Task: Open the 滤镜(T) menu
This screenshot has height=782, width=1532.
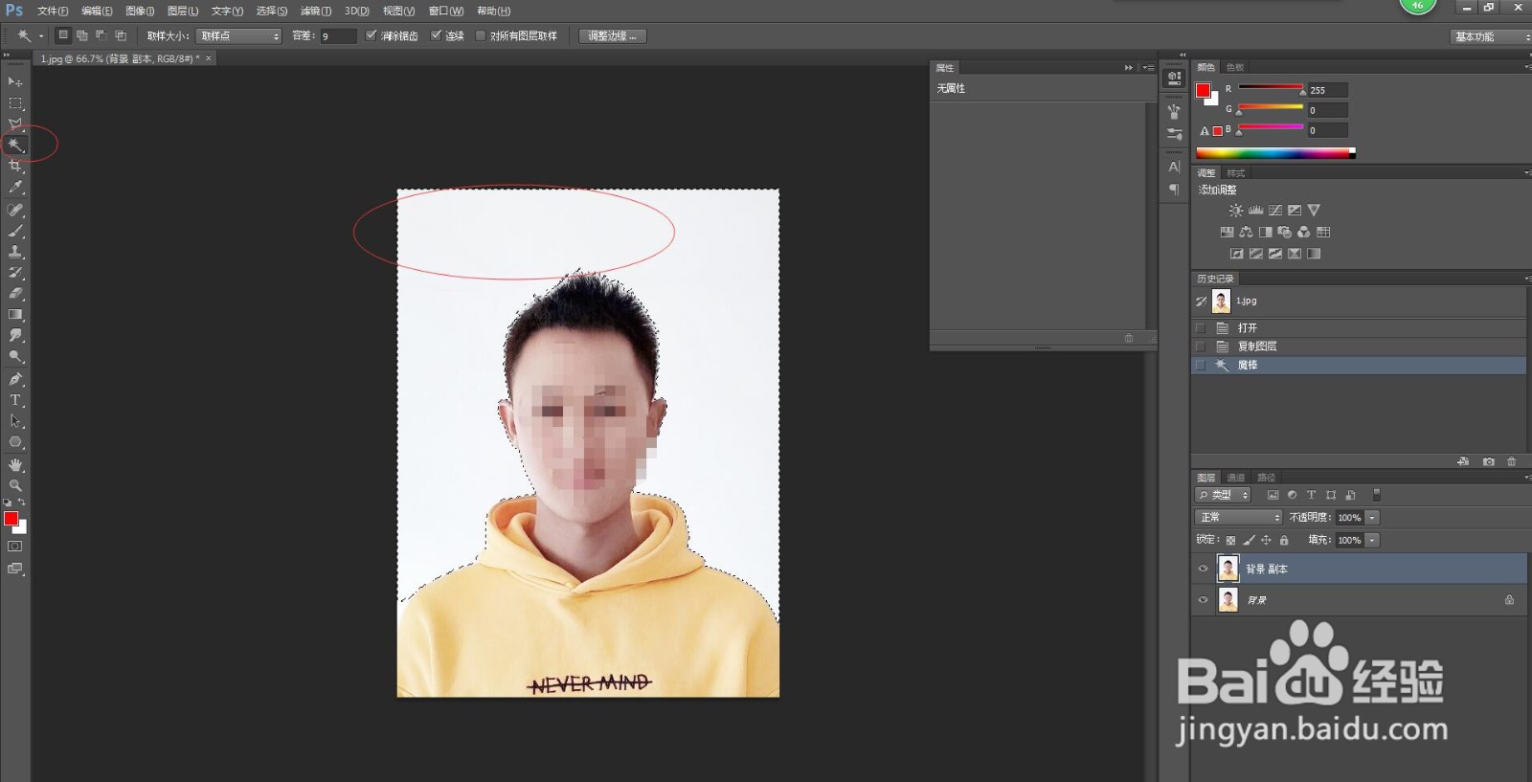Action: (x=315, y=11)
